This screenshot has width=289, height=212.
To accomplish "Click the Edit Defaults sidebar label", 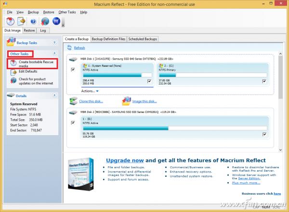I will coord(28,71).
